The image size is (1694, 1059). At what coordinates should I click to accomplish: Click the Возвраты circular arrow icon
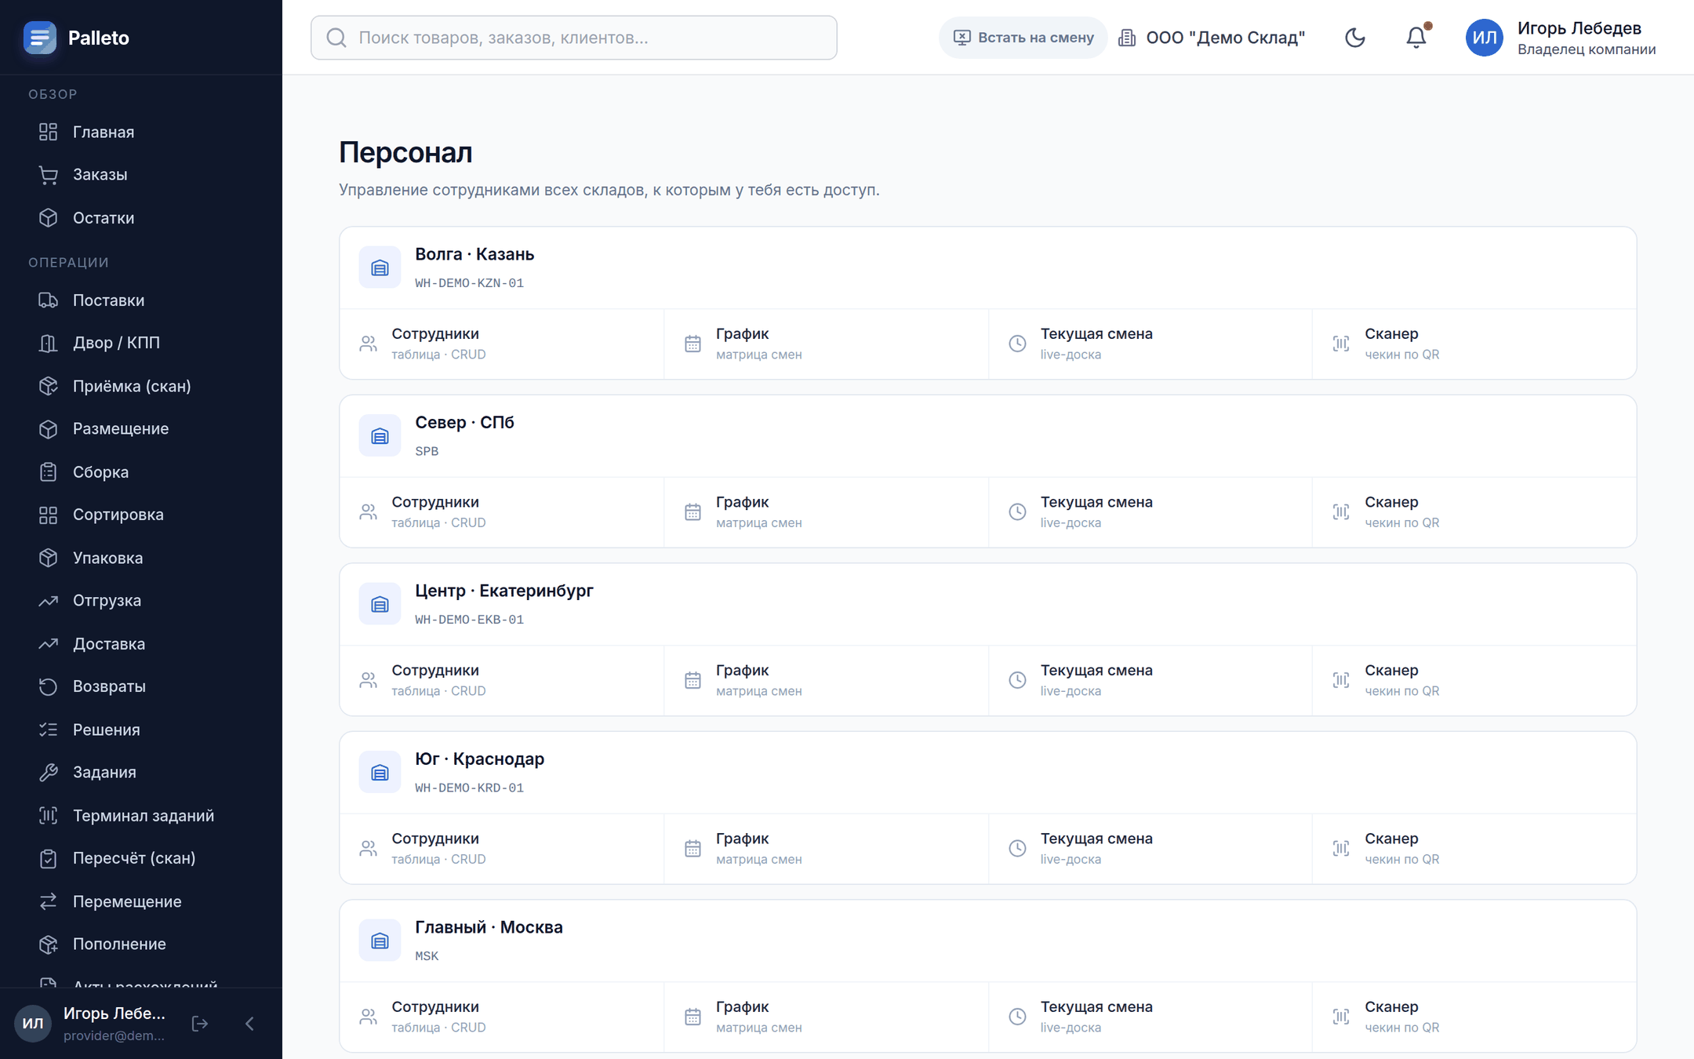pyautogui.click(x=49, y=686)
